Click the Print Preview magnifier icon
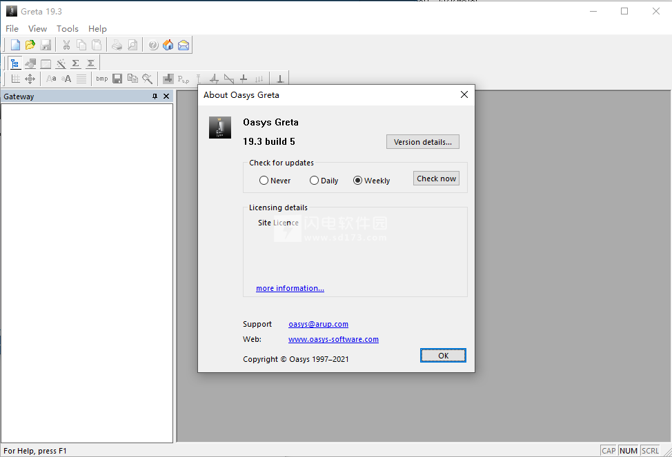The image size is (672, 457). 132,45
